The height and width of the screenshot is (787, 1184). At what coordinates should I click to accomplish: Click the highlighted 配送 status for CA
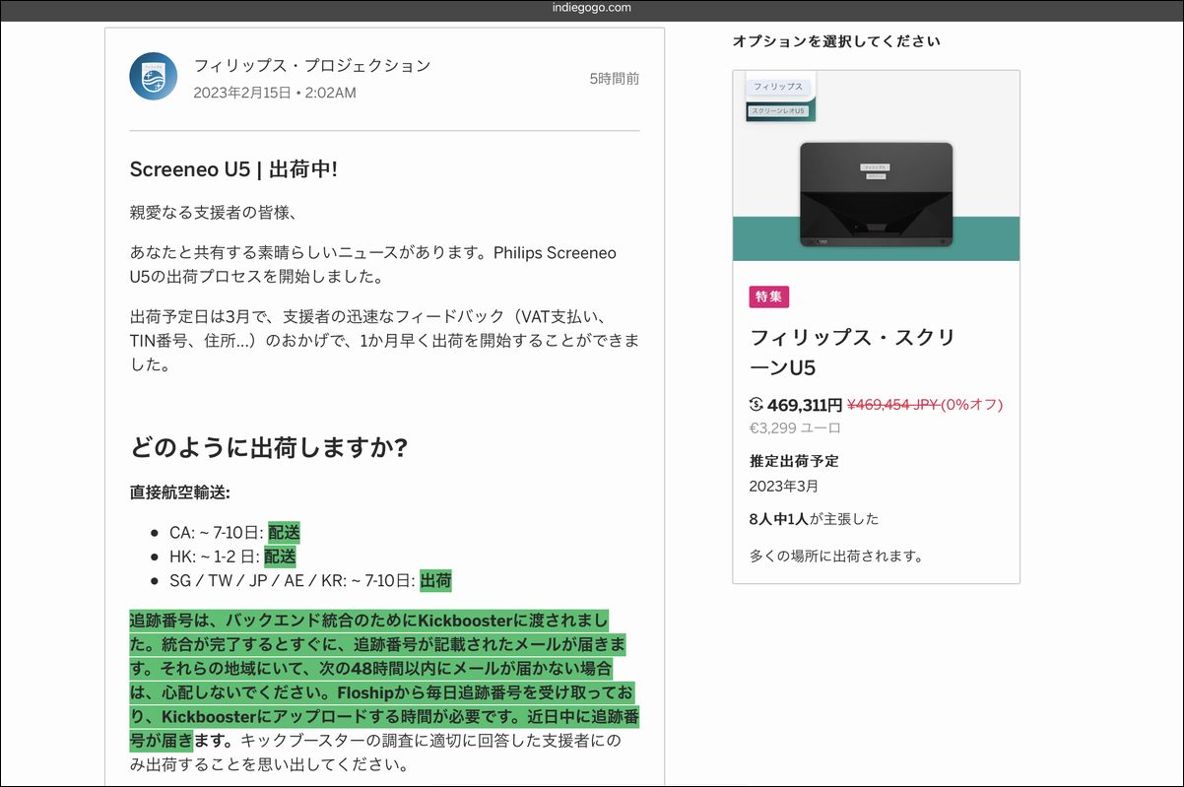click(284, 532)
